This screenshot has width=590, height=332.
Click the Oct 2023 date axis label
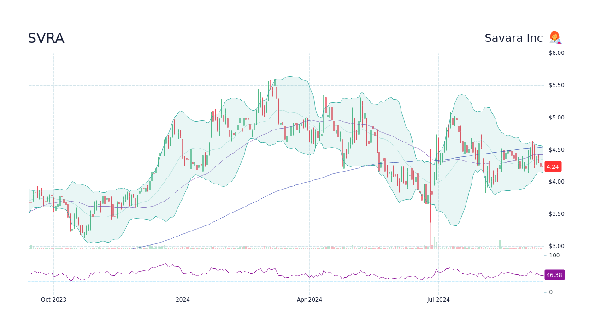53,300
